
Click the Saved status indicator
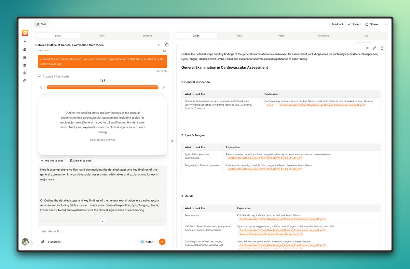pos(354,24)
